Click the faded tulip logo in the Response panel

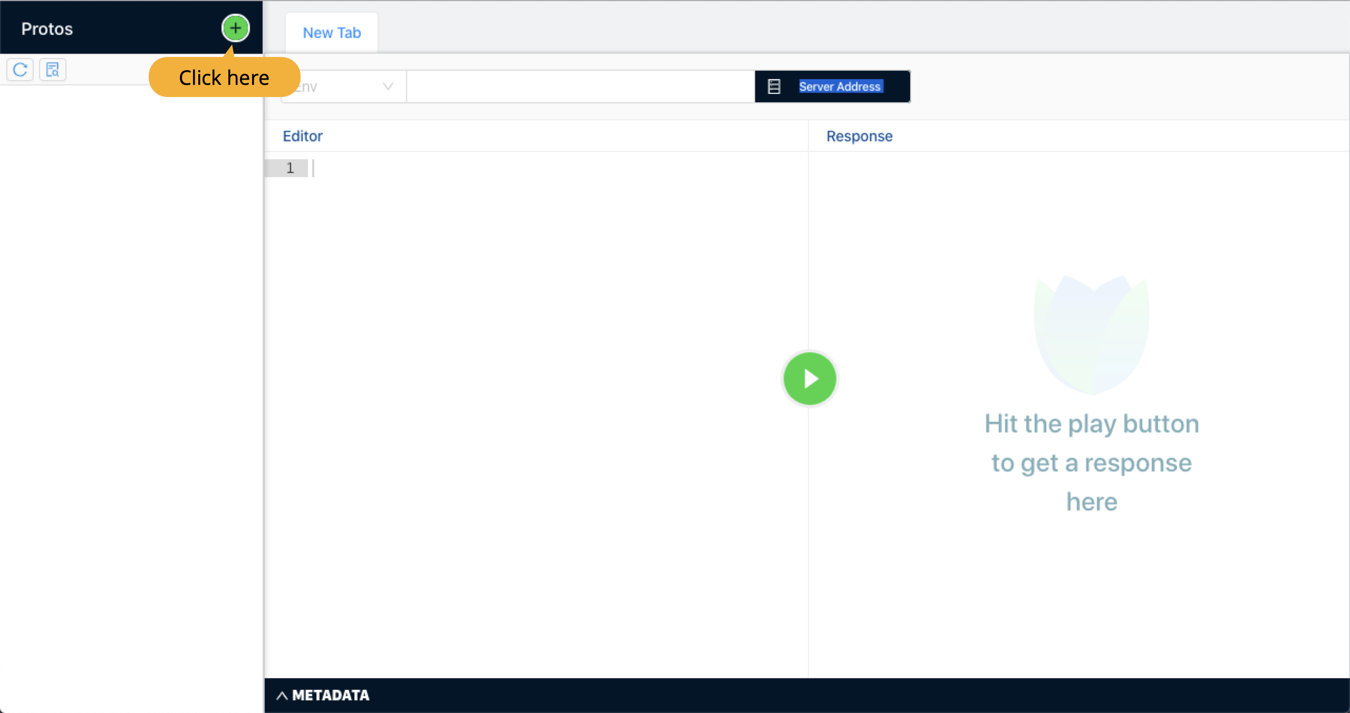click(x=1091, y=334)
